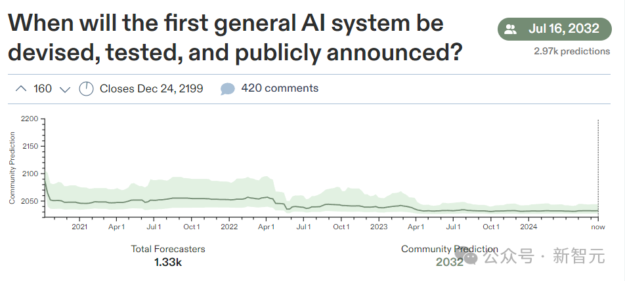Viewport: 625px width, 281px height.
Task: Click the clock icon beside Closes date
Action: (x=86, y=88)
